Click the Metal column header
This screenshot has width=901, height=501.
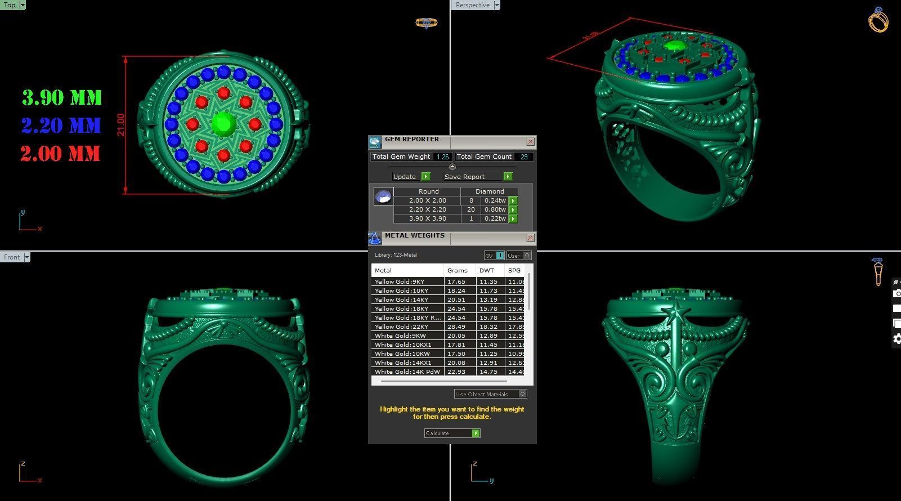point(407,270)
